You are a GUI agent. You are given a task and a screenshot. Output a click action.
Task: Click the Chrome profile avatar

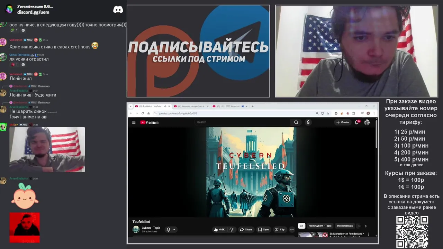point(368,113)
